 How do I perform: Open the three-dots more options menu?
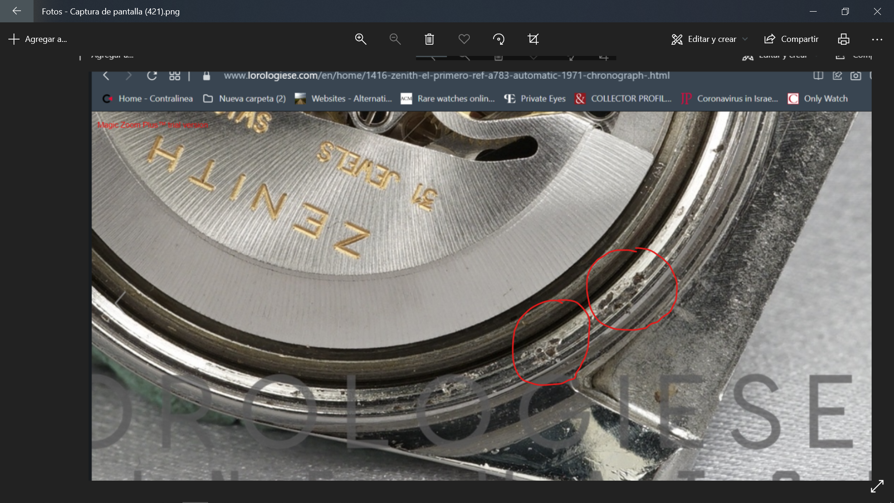[x=877, y=39]
